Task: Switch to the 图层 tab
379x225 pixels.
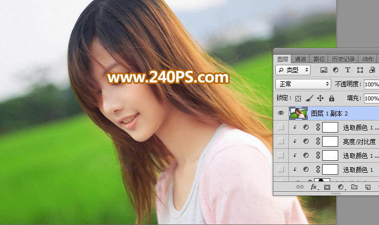Action: (282, 59)
